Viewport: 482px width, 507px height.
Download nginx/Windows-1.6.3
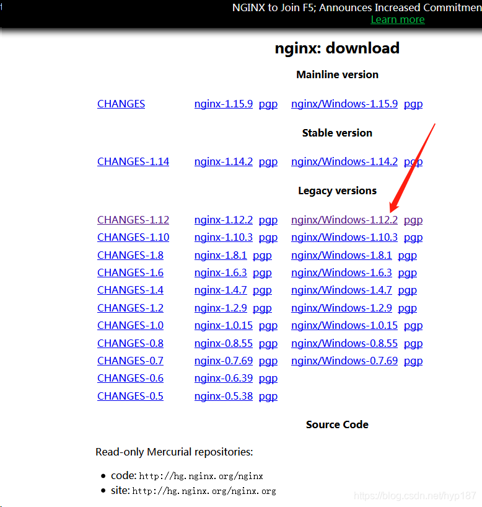pyautogui.click(x=341, y=272)
